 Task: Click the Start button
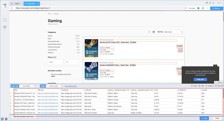pyautogui.click(x=204, y=118)
